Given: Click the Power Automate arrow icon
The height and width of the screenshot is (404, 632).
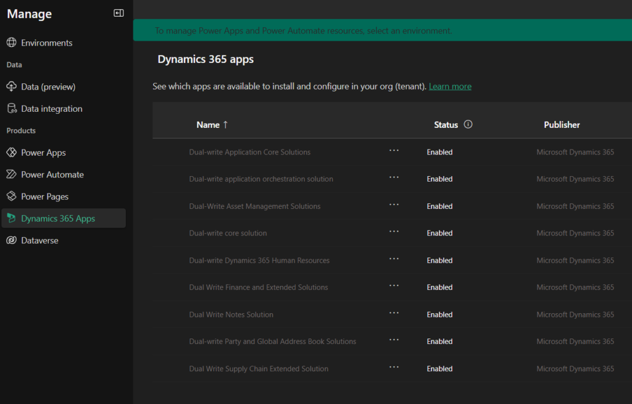Looking at the screenshot, I should coord(11,174).
